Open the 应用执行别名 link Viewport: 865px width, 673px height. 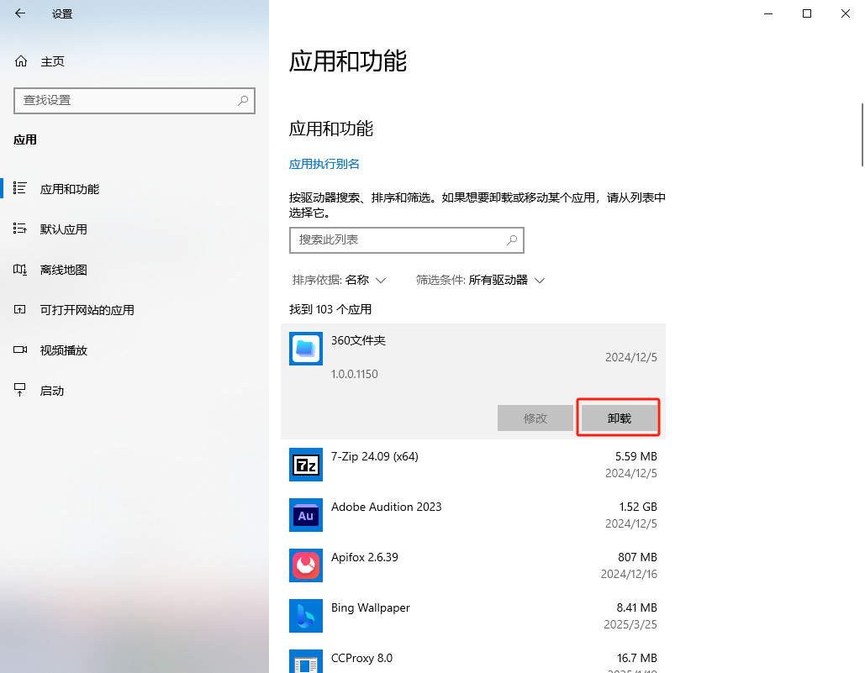(324, 164)
